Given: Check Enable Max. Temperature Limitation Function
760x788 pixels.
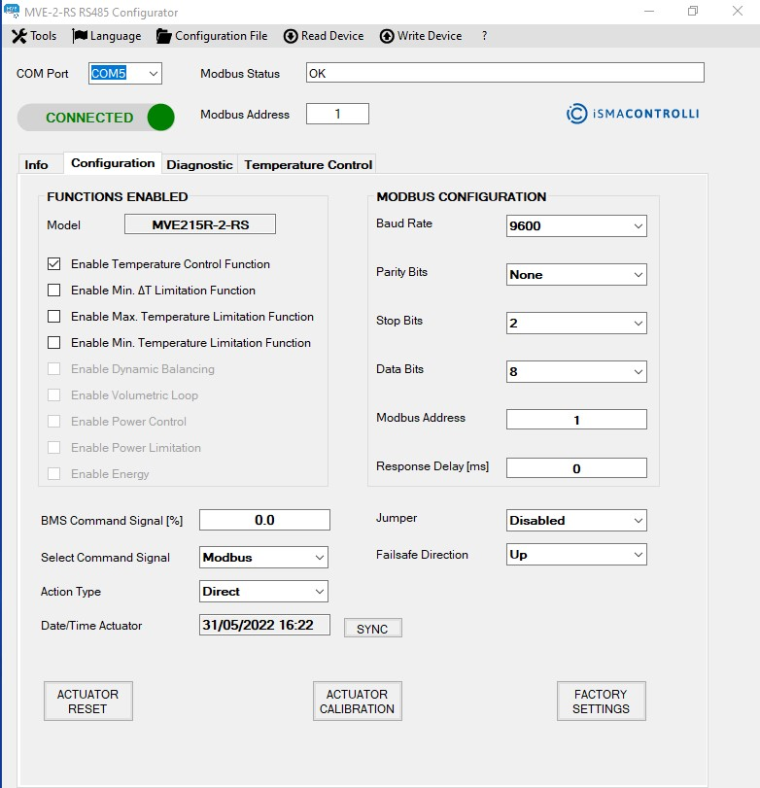Looking at the screenshot, I should pyautogui.click(x=54, y=317).
